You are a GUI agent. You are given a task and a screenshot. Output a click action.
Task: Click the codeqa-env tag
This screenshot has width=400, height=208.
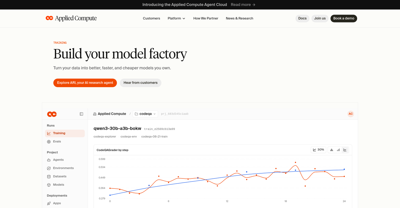pyautogui.click(x=129, y=136)
